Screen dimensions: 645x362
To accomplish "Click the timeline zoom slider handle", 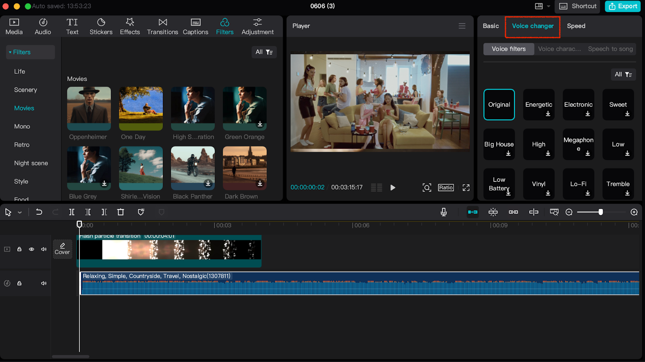I will click(601, 212).
